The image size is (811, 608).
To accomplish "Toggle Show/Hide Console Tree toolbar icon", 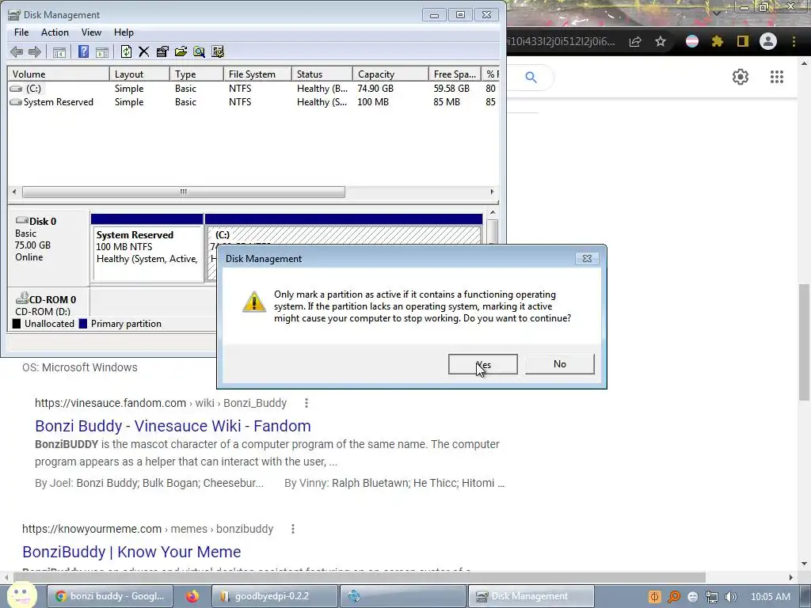I will (59, 51).
